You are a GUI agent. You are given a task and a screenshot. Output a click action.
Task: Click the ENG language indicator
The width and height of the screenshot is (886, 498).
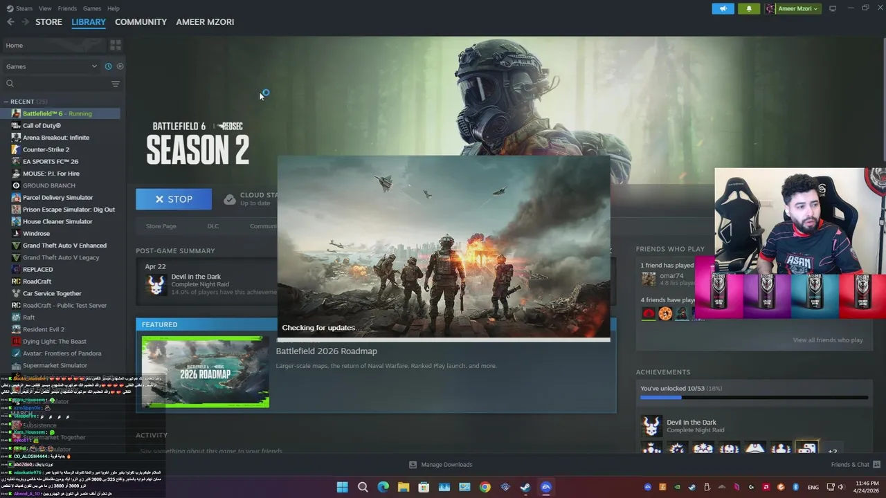[x=813, y=487]
